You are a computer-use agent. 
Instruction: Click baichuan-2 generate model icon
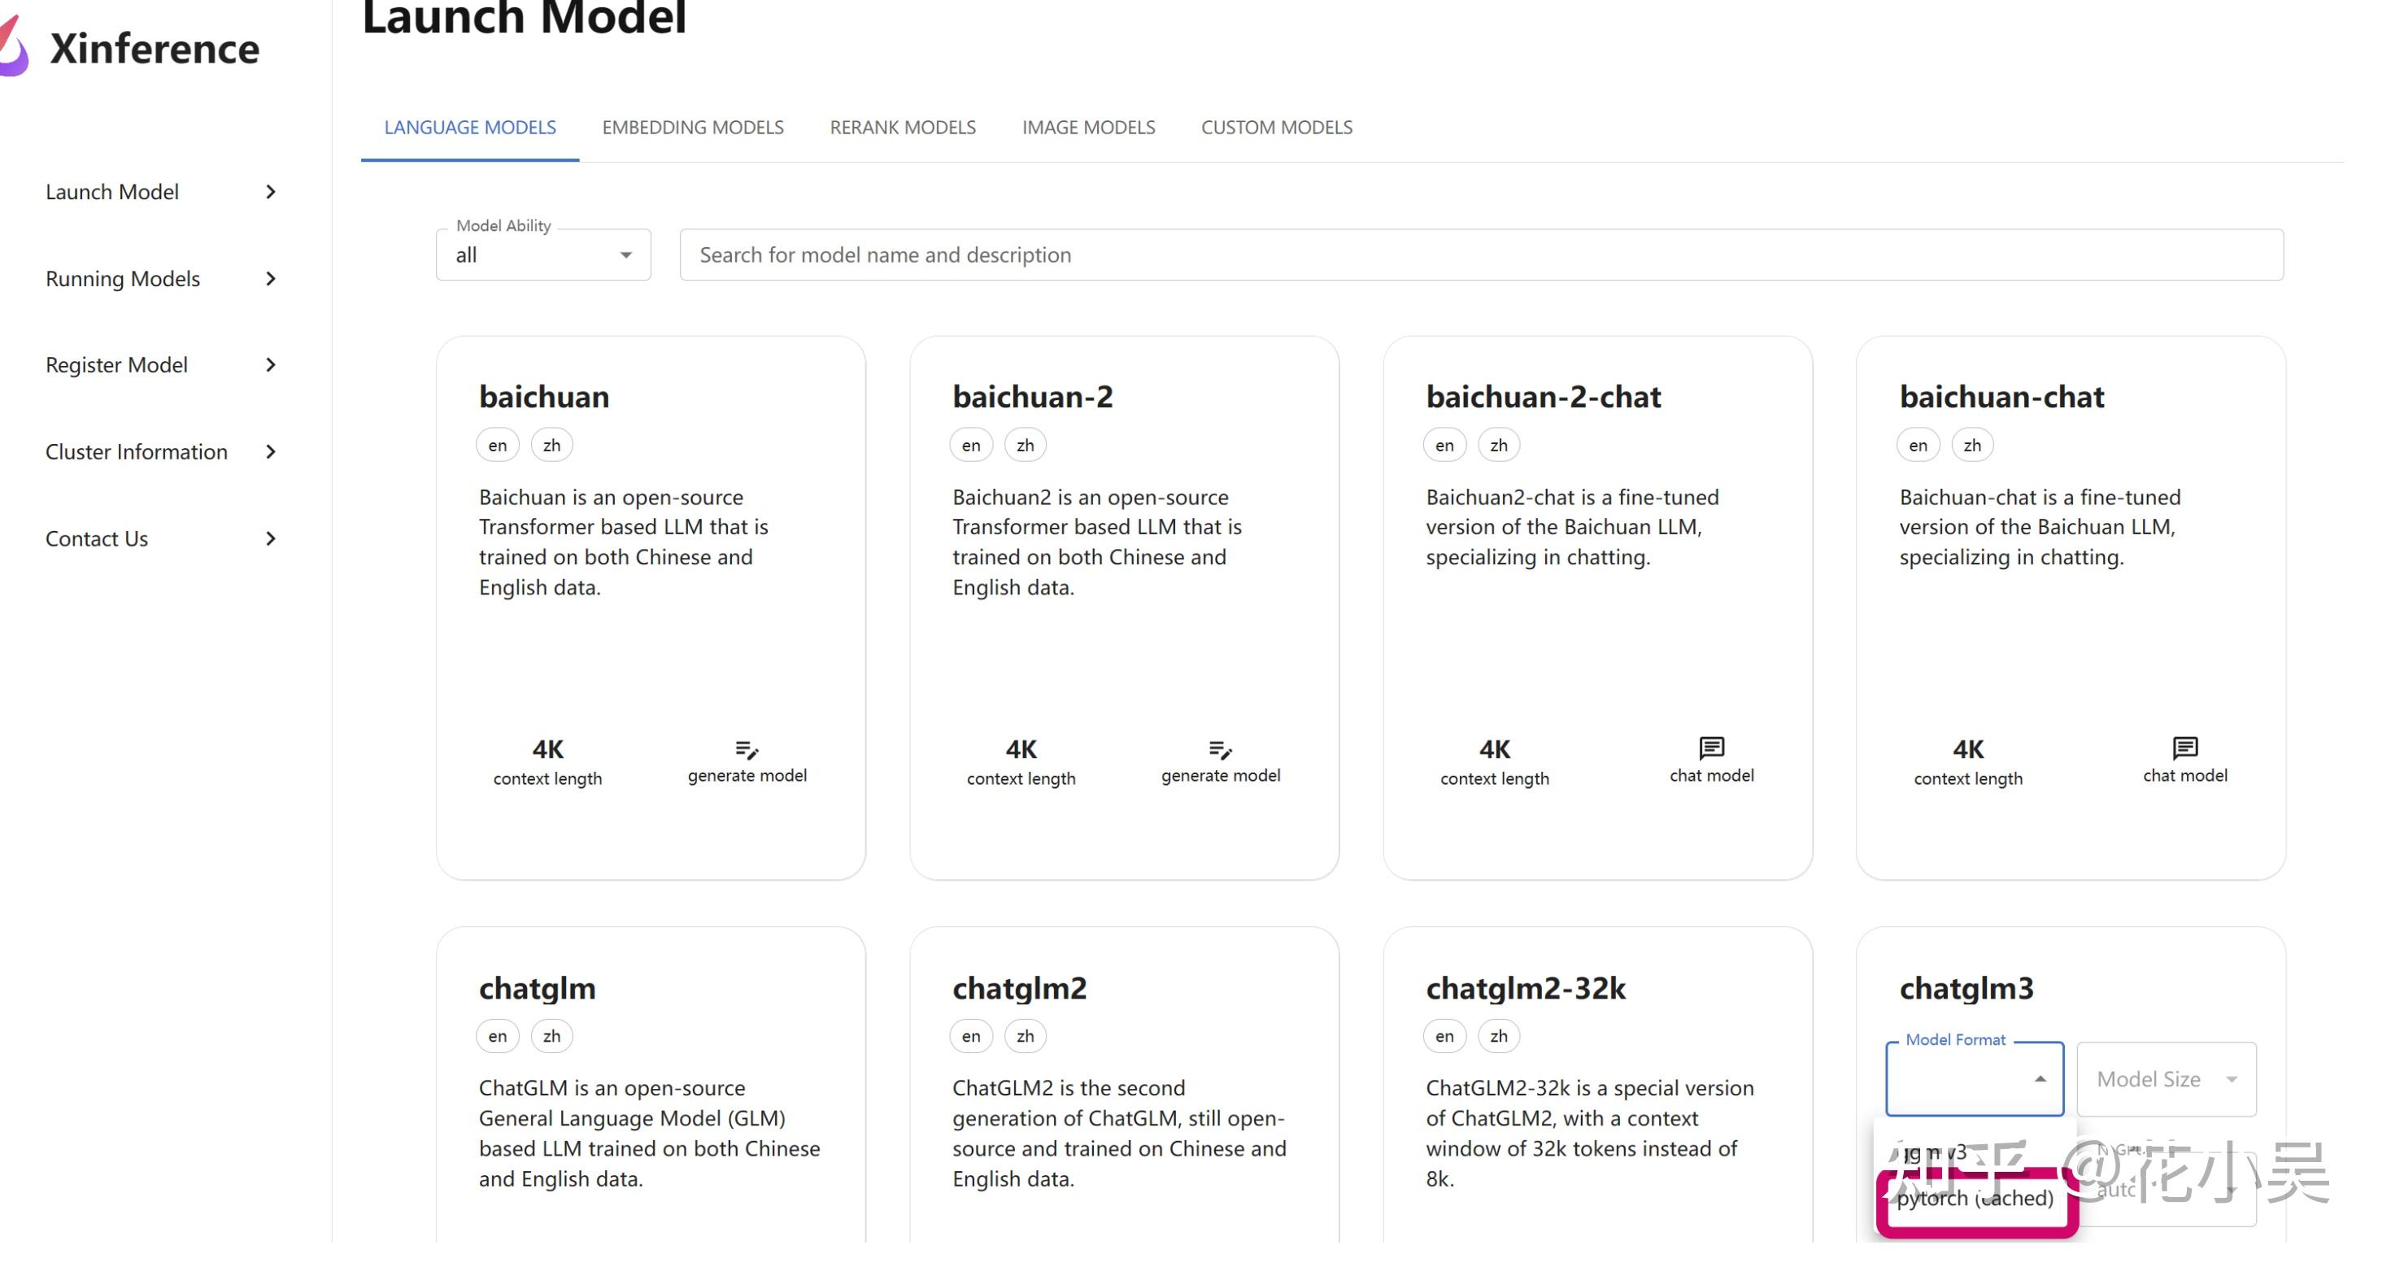pos(1220,749)
